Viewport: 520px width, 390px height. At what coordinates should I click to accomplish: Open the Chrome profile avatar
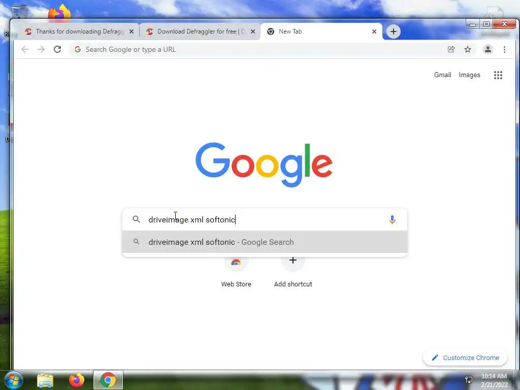(x=488, y=49)
